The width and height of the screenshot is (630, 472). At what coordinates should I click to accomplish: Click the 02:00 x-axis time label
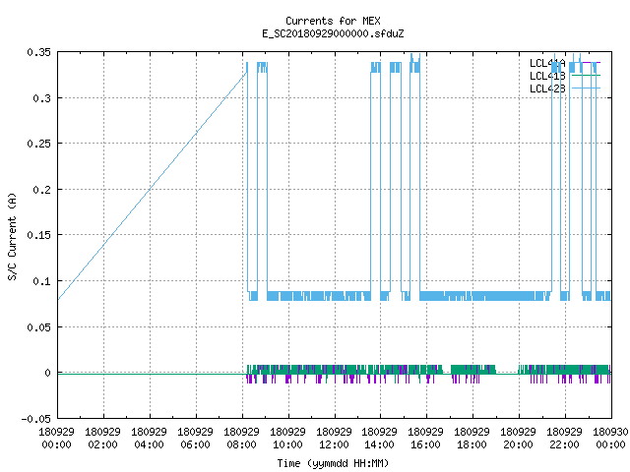102,444
